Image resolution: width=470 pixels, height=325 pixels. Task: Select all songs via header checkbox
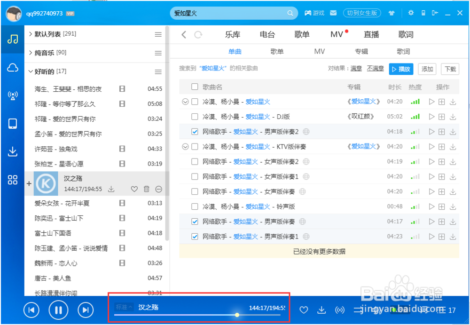(194, 87)
